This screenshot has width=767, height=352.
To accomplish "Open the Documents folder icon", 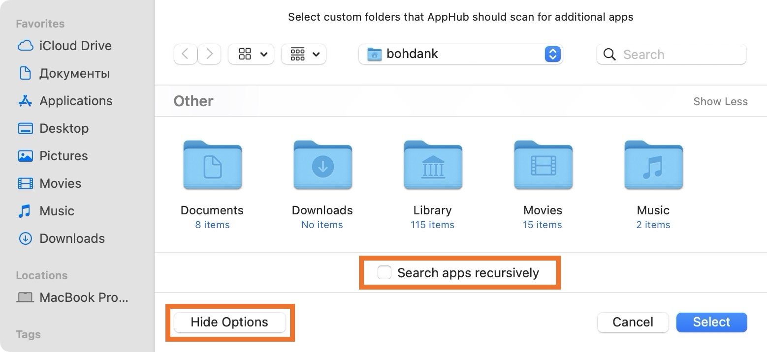I will pyautogui.click(x=212, y=166).
